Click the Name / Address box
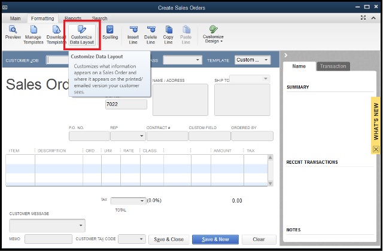This screenshot has width=383, height=251. click(180, 100)
